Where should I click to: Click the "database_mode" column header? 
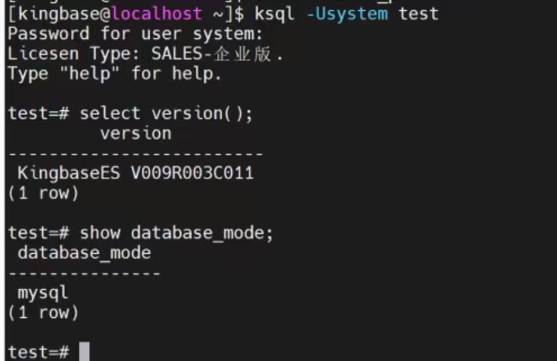coord(84,253)
